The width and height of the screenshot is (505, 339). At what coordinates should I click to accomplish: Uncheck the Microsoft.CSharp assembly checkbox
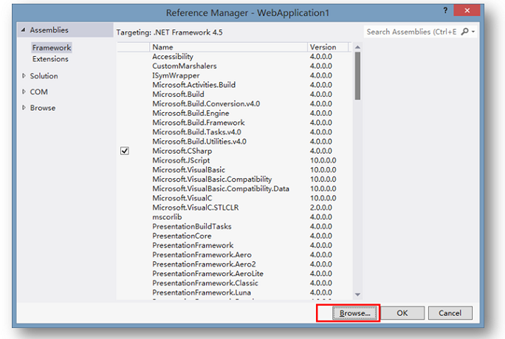tap(125, 151)
